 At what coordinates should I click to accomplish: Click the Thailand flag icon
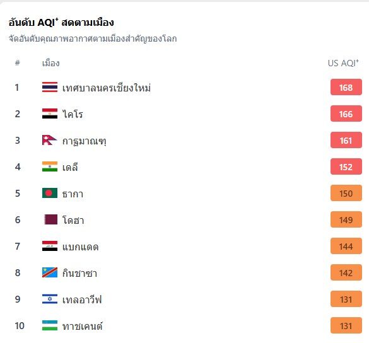coord(50,87)
